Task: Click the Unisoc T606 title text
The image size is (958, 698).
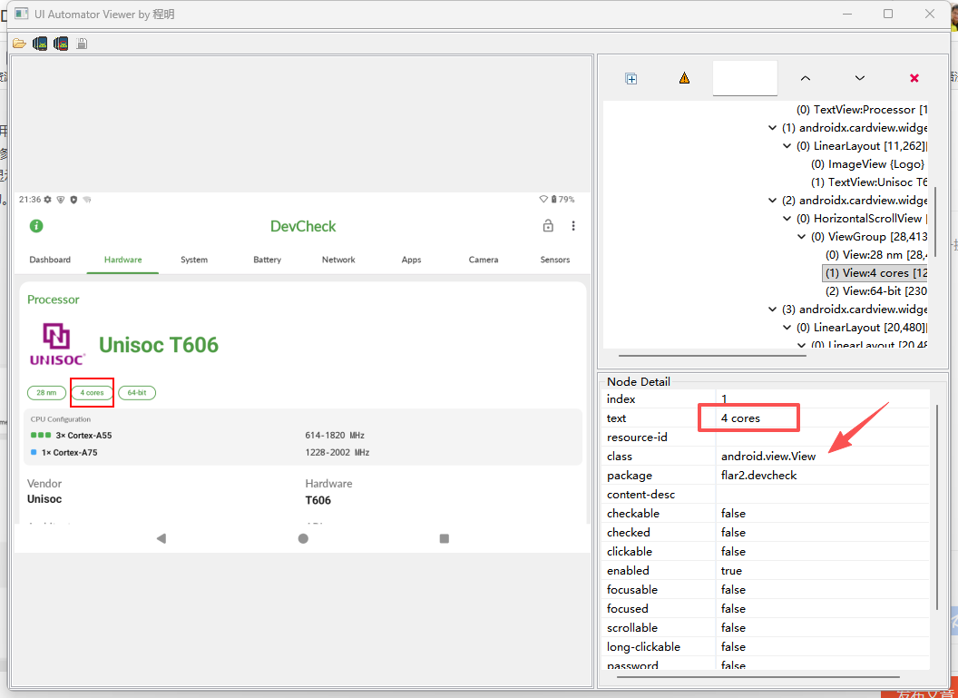Action: [x=159, y=345]
